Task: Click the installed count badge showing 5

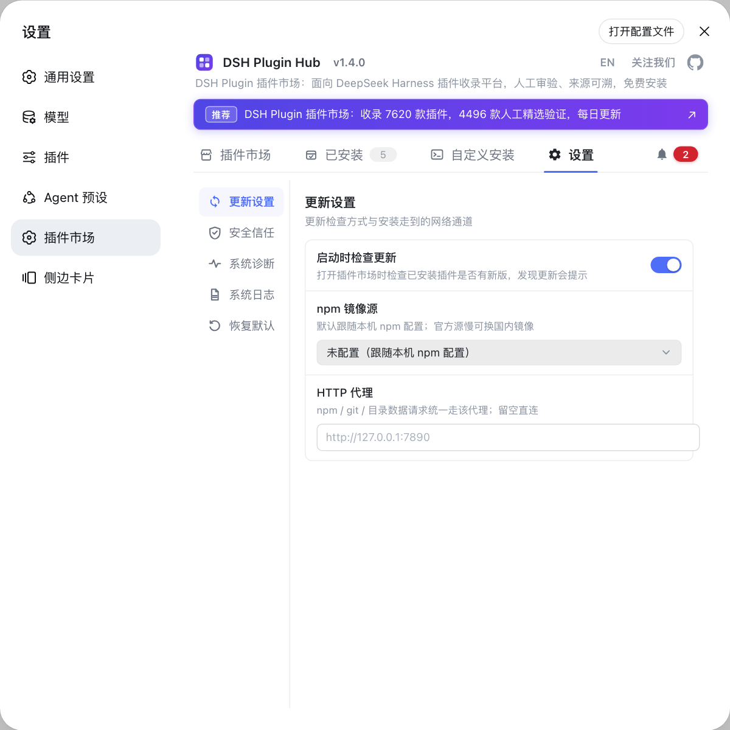Action: (x=383, y=155)
